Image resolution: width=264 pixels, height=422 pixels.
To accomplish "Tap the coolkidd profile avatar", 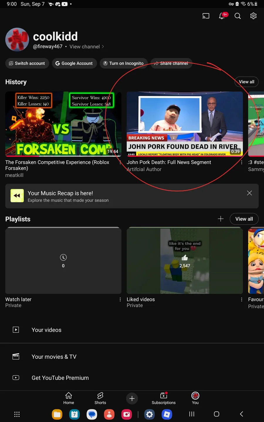I will [17, 40].
